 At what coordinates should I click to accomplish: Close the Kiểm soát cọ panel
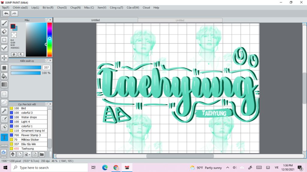pos(50,61)
